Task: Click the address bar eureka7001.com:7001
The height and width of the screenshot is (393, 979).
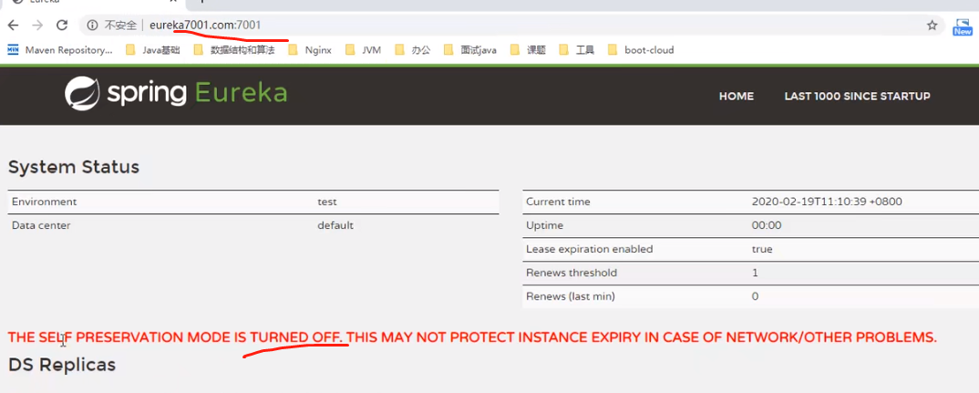Action: (205, 26)
